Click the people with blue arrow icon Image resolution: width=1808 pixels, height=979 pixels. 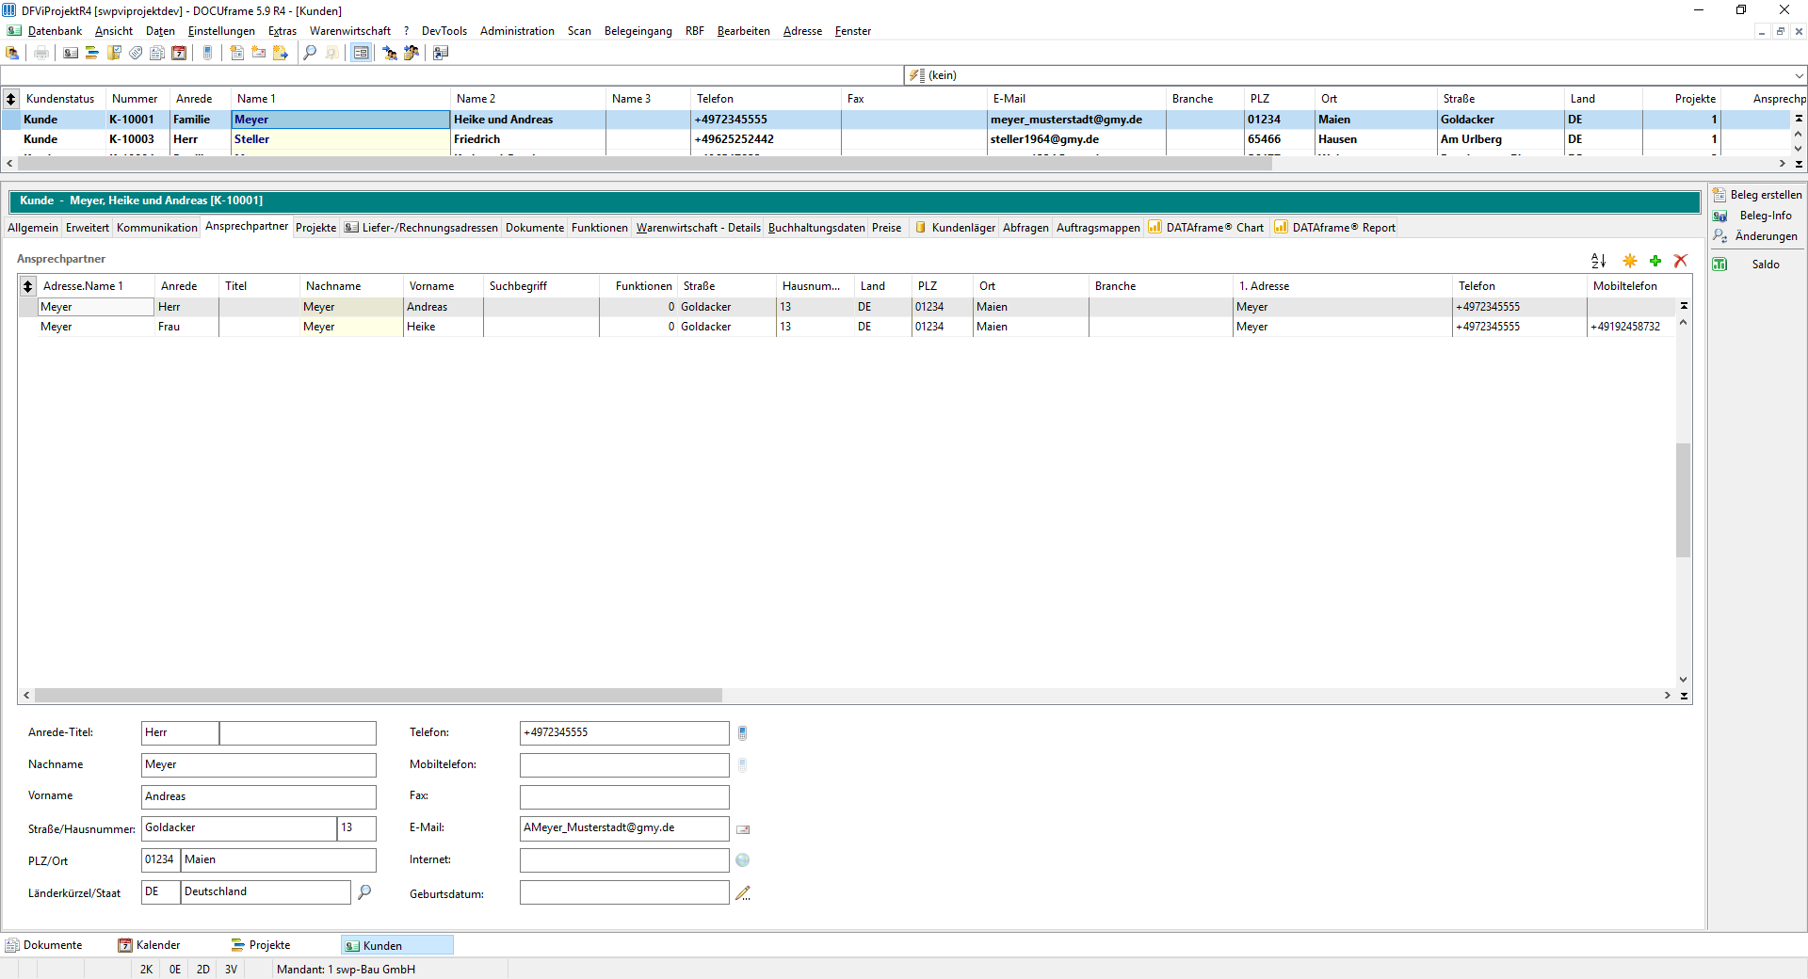pyautogui.click(x=390, y=53)
